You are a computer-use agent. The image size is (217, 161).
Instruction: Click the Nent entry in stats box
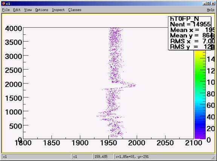click(x=190, y=24)
